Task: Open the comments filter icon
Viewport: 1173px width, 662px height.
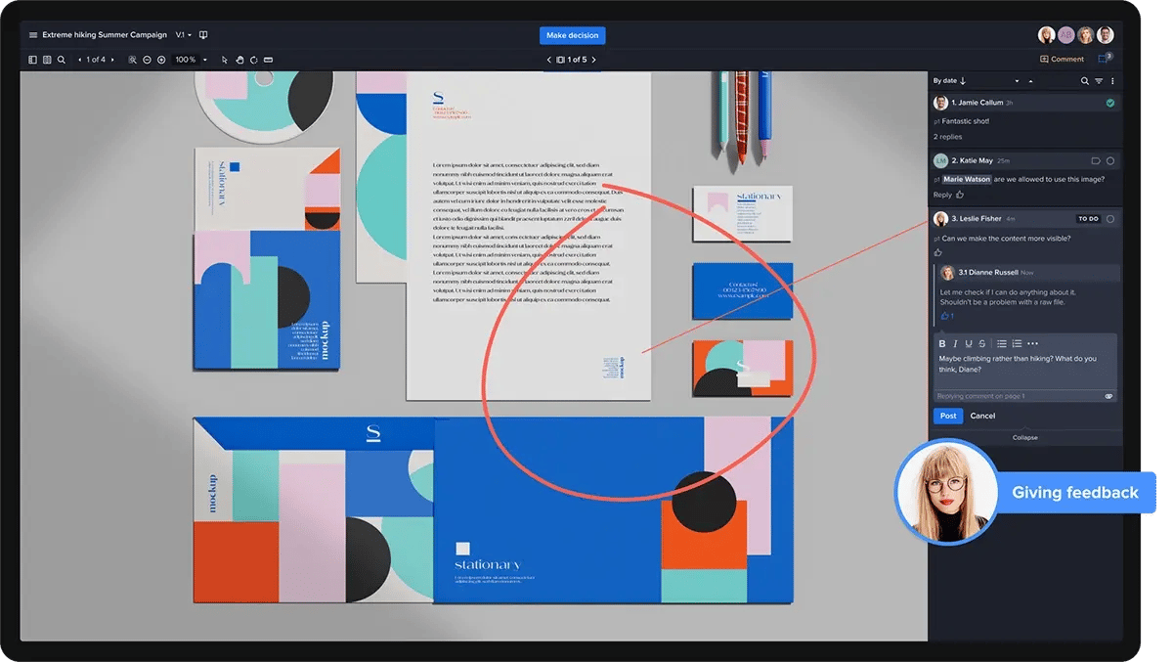Action: [1099, 81]
